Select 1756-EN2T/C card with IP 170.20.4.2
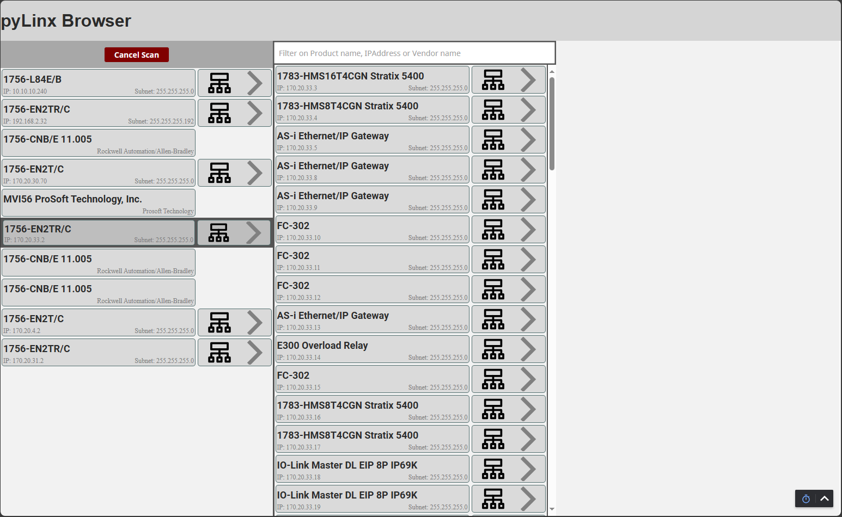The width and height of the screenshot is (842, 517). [99, 323]
